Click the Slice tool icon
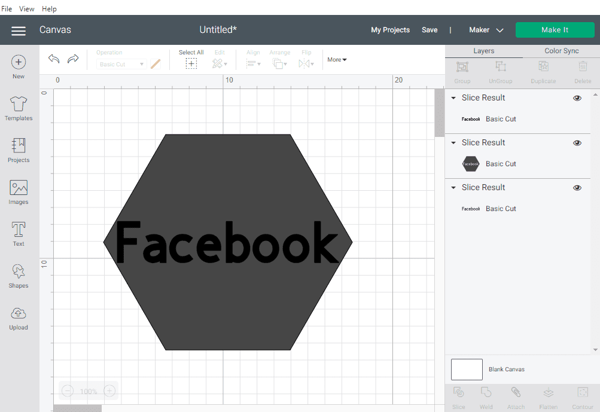Viewport: 600px width, 412px height. point(458,392)
